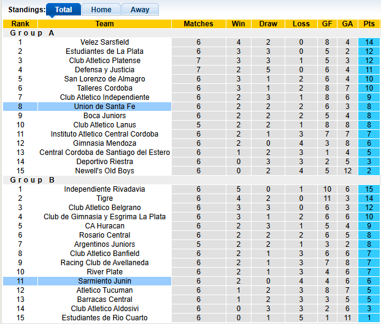Click the Pts column header
Screen dimensions: 381x324
tap(369, 24)
